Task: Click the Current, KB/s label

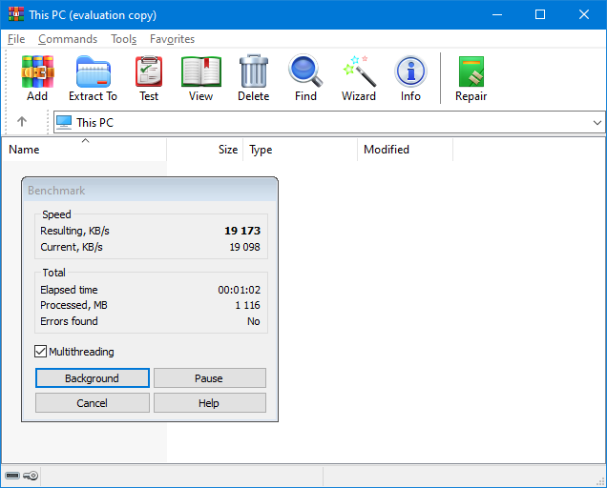Action: tap(72, 247)
